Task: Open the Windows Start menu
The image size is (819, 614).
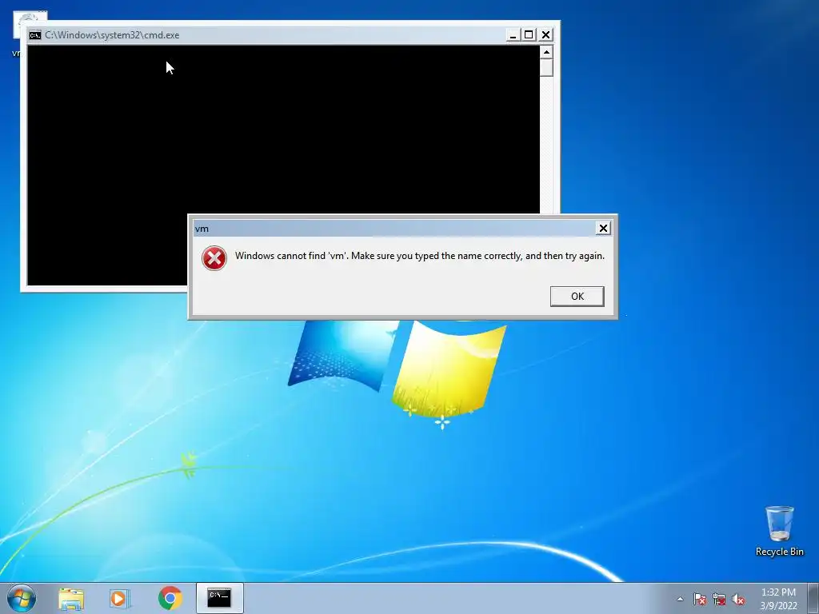Action: pyautogui.click(x=22, y=598)
